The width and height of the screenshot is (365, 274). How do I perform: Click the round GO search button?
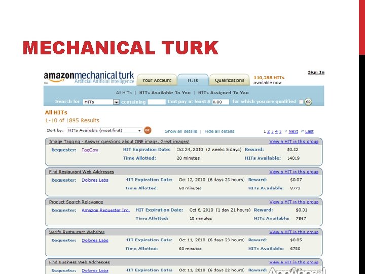pyautogui.click(x=308, y=102)
